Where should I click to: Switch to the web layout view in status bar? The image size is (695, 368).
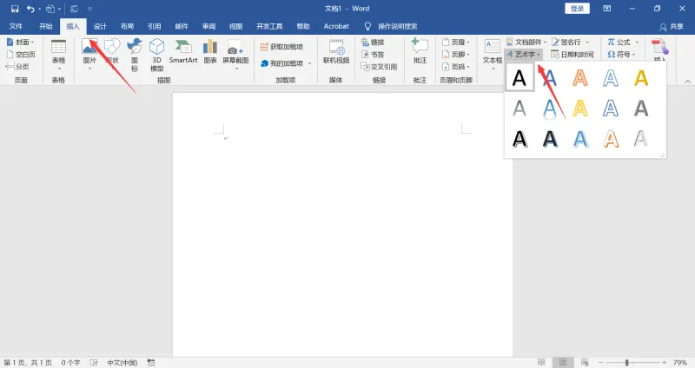585,362
